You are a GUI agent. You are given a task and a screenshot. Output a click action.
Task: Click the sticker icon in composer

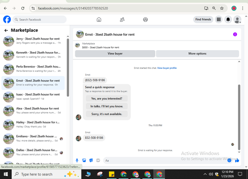[91, 160]
